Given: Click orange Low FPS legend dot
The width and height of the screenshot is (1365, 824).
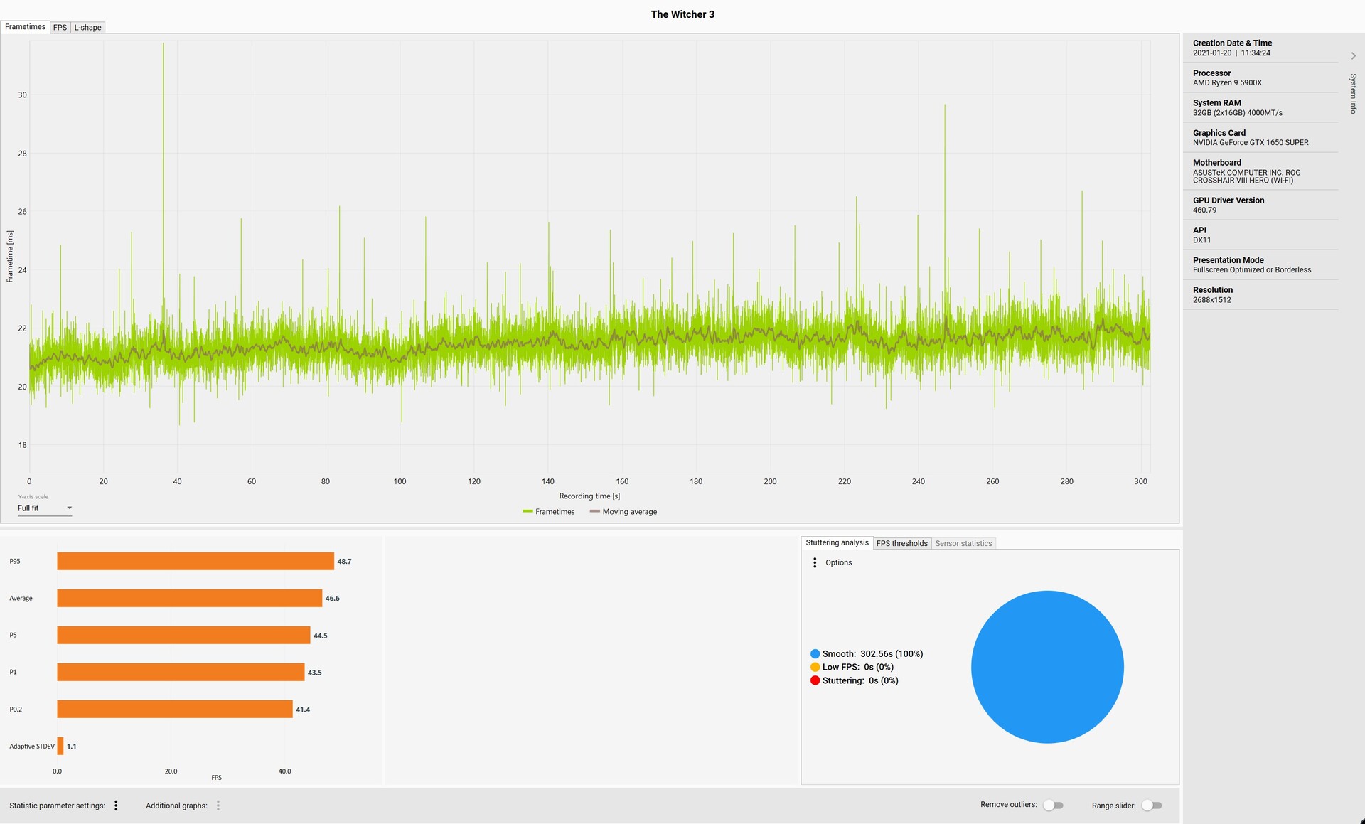Looking at the screenshot, I should tap(815, 667).
